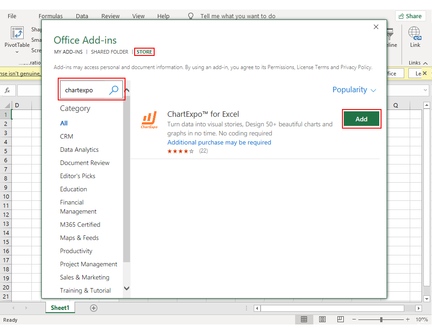Image resolution: width=432 pixels, height=334 pixels.
Task: Close the Office Add-ins dialog
Action: 376,27
